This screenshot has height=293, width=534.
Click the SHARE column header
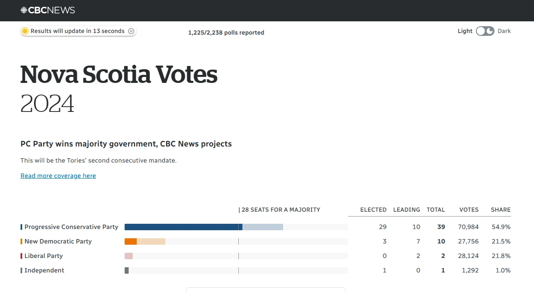tap(501, 210)
